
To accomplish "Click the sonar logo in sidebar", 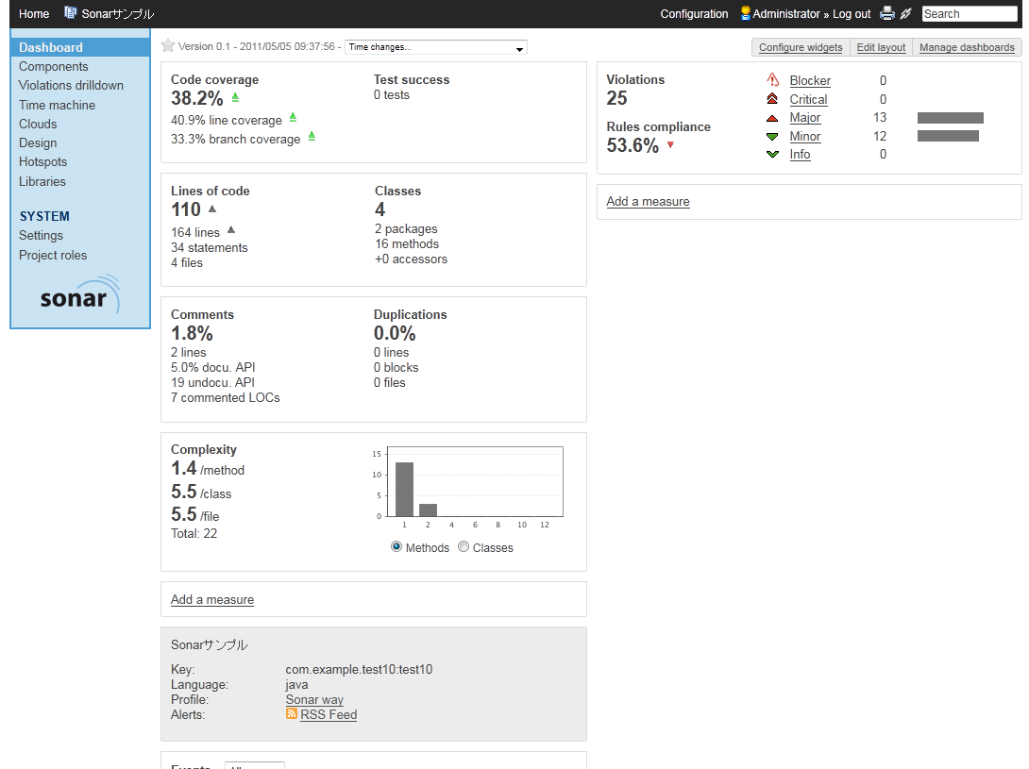I will [80, 295].
